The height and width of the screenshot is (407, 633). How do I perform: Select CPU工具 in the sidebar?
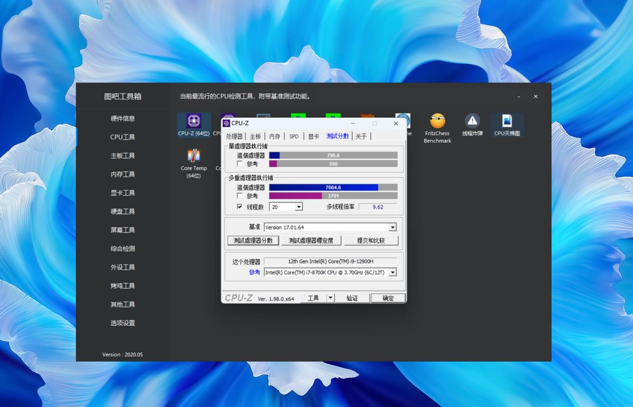[122, 137]
